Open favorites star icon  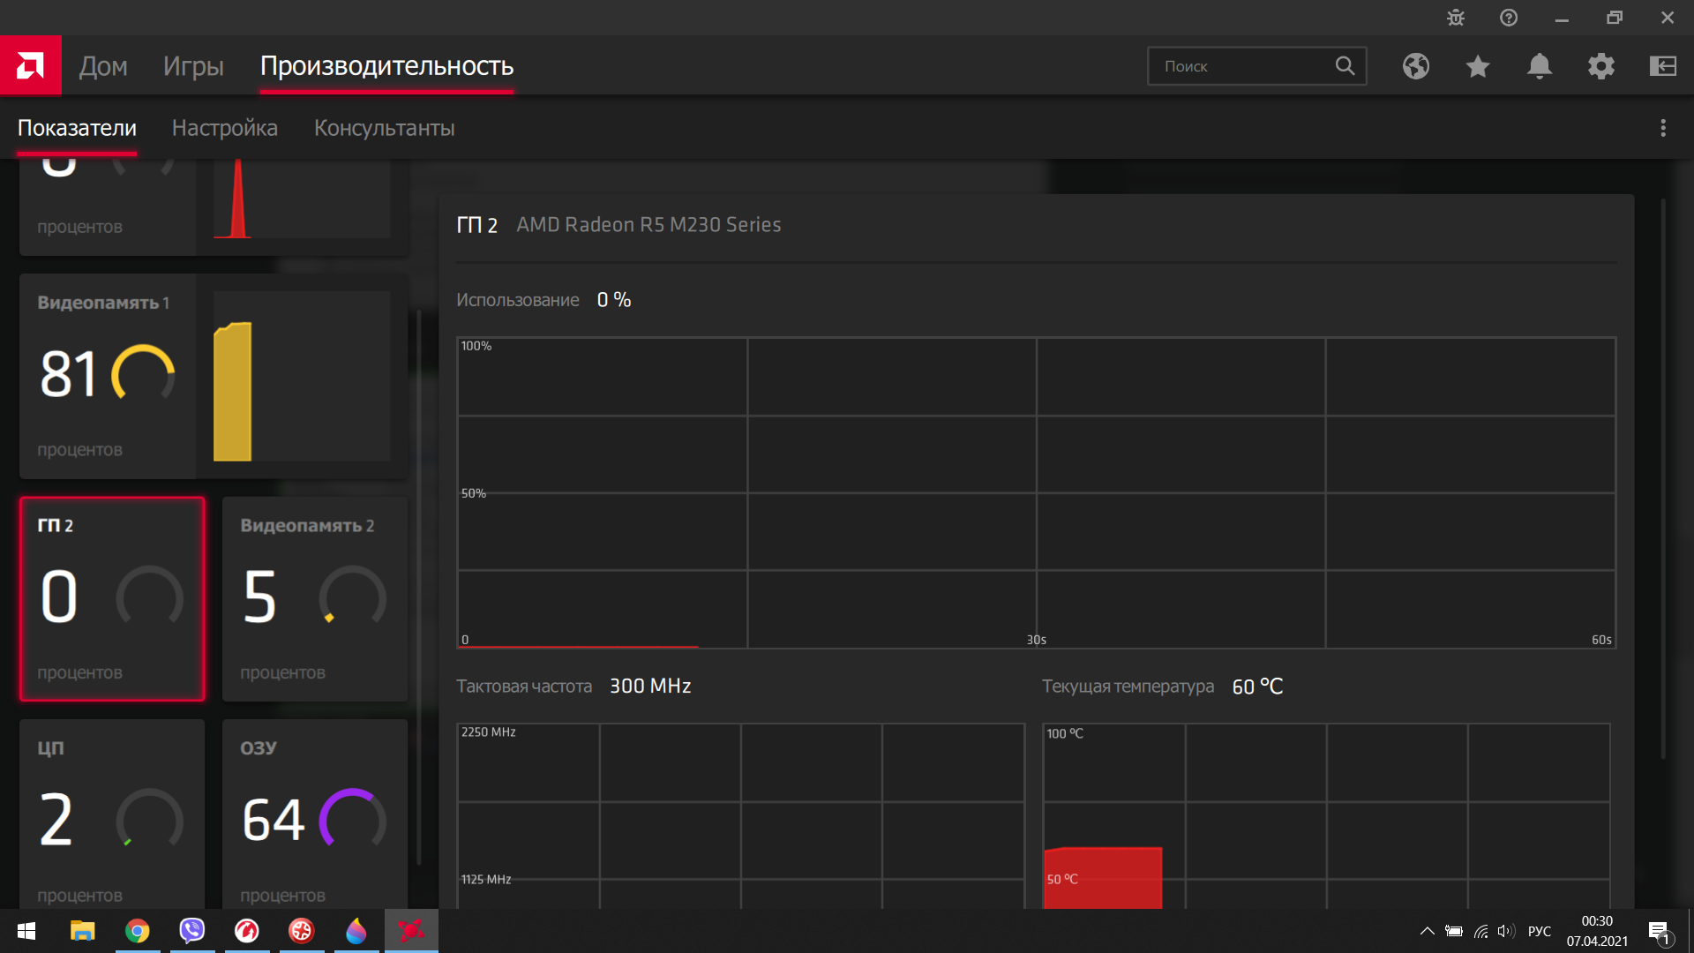[x=1478, y=66]
